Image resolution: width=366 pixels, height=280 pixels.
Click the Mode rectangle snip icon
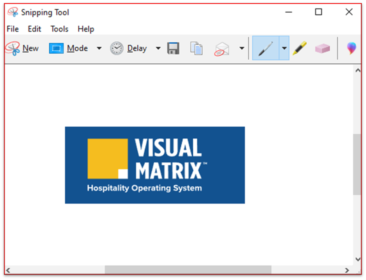56,48
